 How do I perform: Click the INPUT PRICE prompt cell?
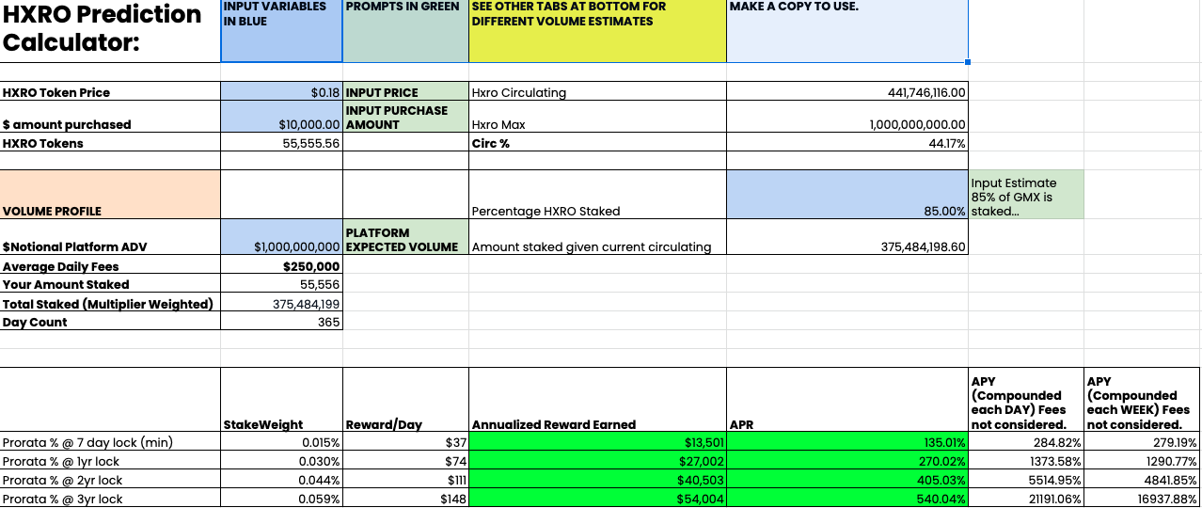pos(405,92)
